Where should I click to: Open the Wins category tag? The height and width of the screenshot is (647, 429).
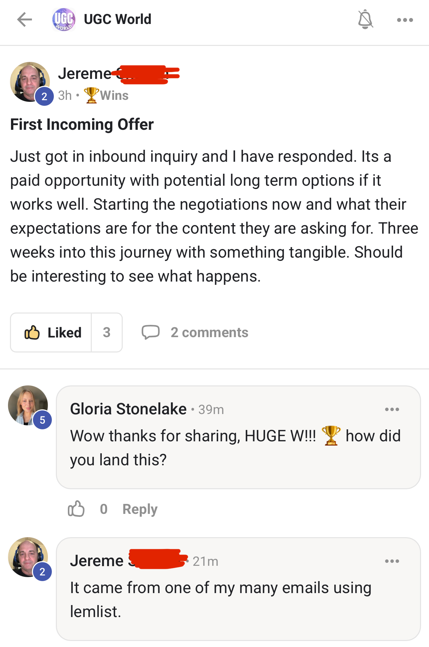click(107, 96)
